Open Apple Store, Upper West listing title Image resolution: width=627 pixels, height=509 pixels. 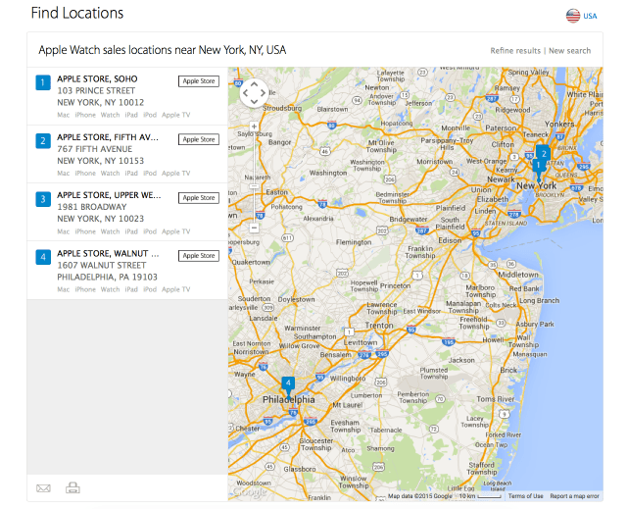[109, 195]
